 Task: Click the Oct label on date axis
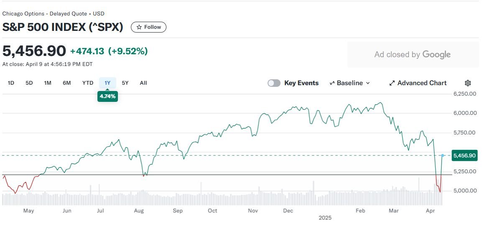coord(212,211)
